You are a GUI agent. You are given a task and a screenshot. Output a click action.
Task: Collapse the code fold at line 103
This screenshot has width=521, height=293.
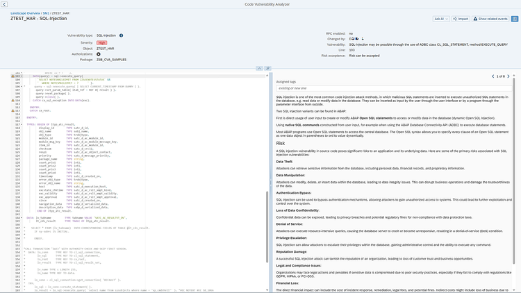22,76
